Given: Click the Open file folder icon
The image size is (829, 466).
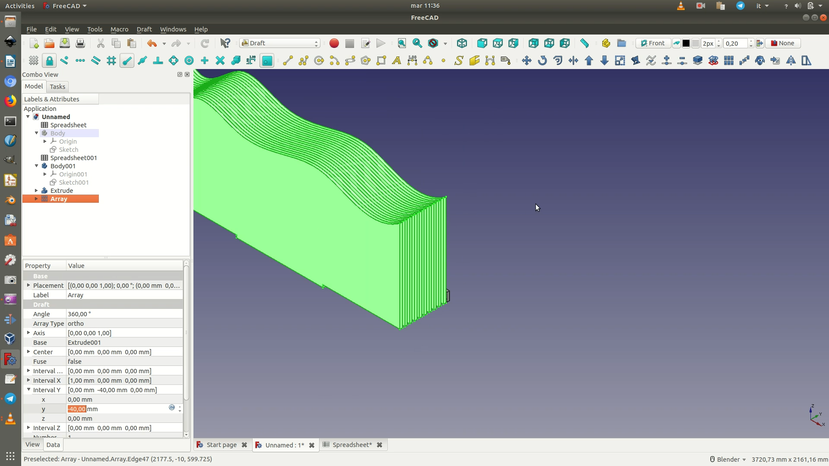Looking at the screenshot, I should click(49, 43).
